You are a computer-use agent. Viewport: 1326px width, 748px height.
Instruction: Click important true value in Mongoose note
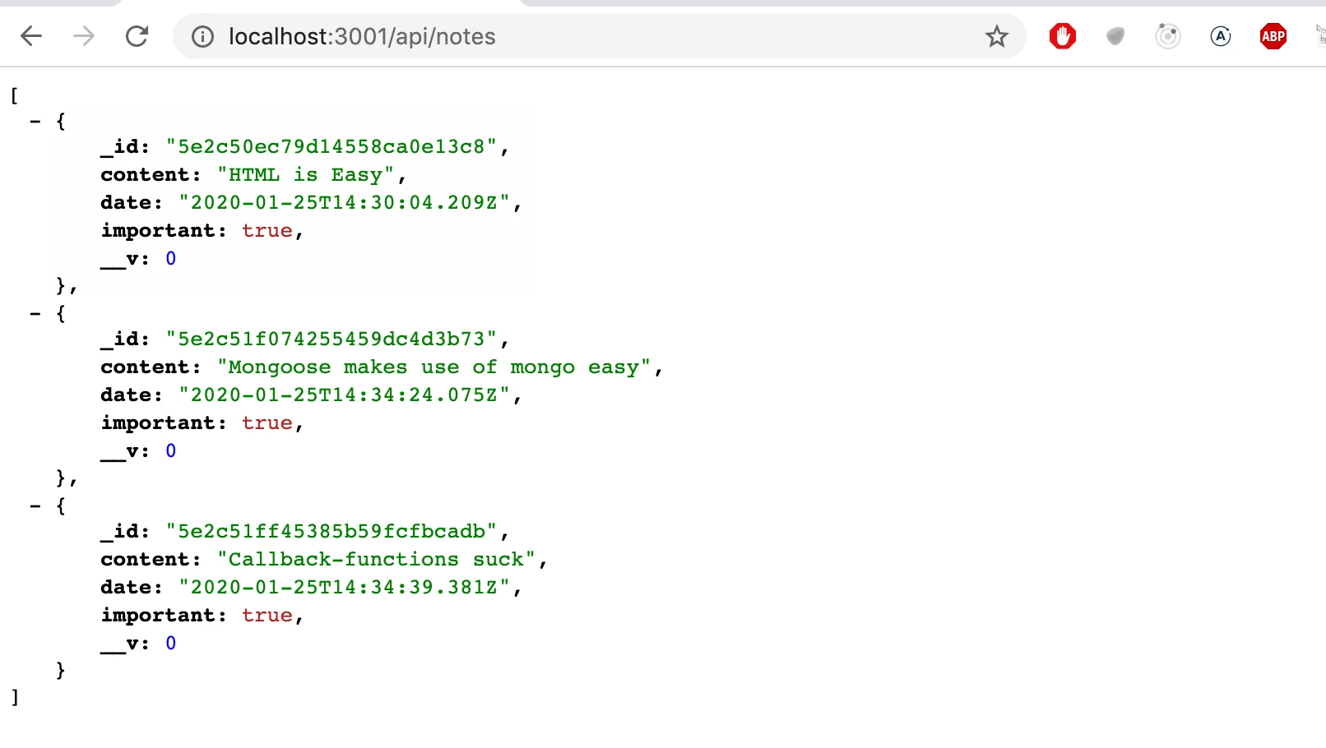(267, 422)
